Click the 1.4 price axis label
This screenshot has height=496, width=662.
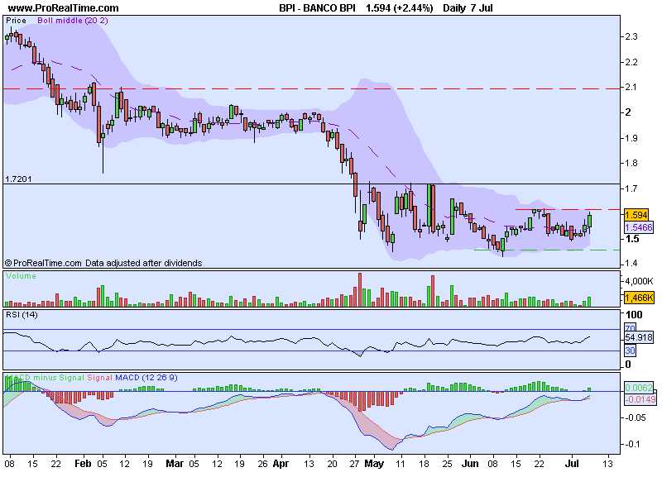(x=631, y=264)
